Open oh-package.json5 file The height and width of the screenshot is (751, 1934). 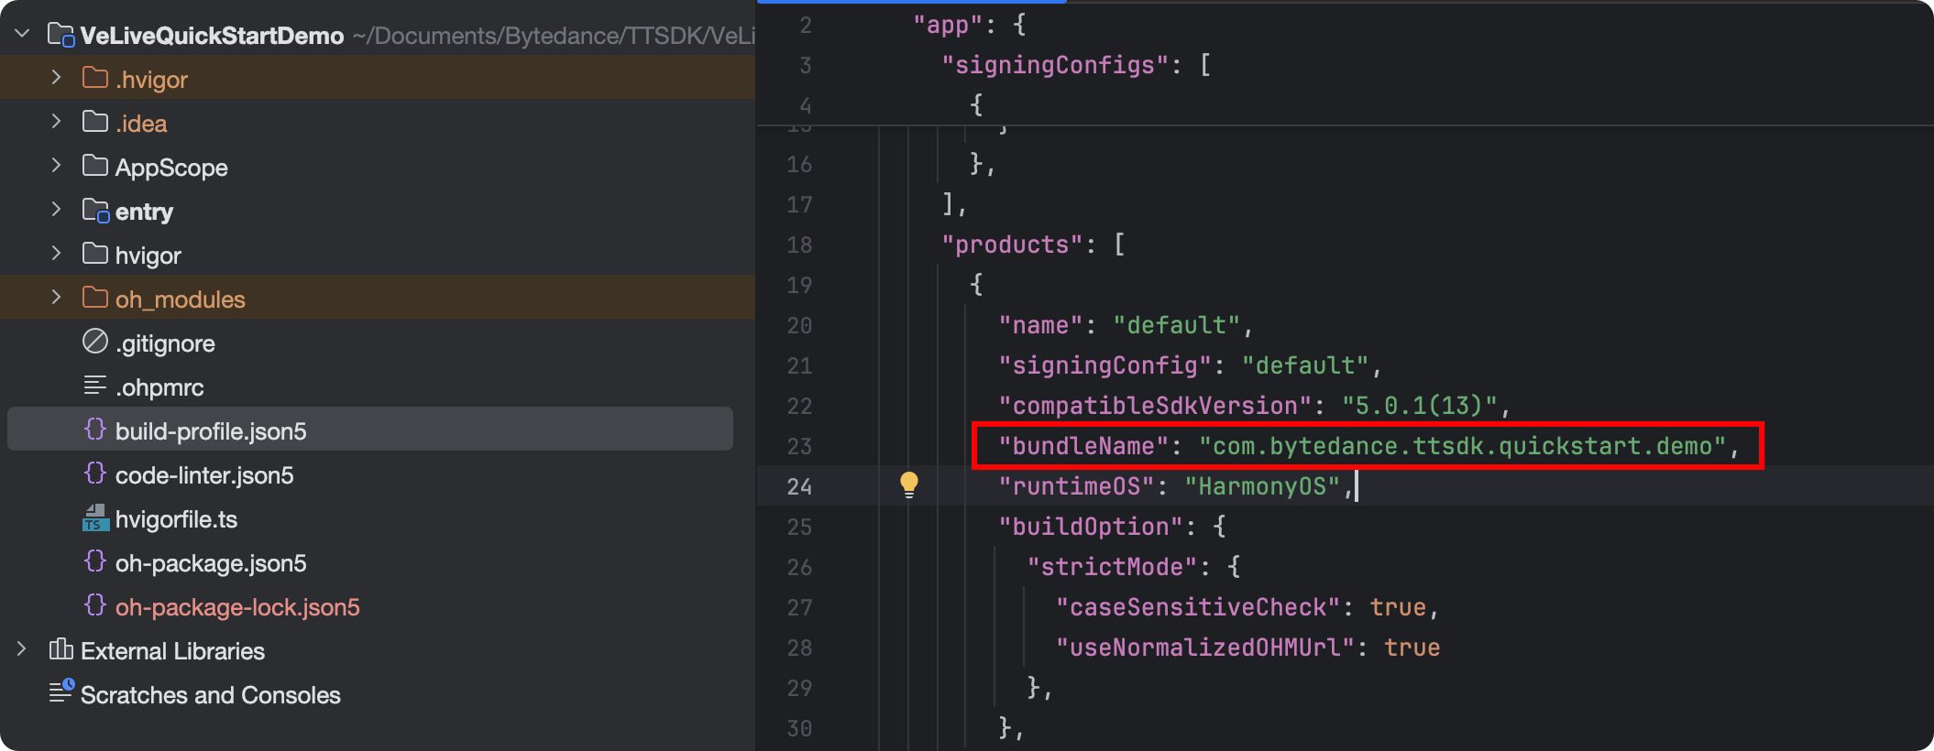click(210, 563)
